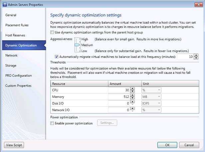Viewport: 205px width, 152px height.
Task: Increase Network I/O threshold with up arrow
Action: [x=132, y=109]
